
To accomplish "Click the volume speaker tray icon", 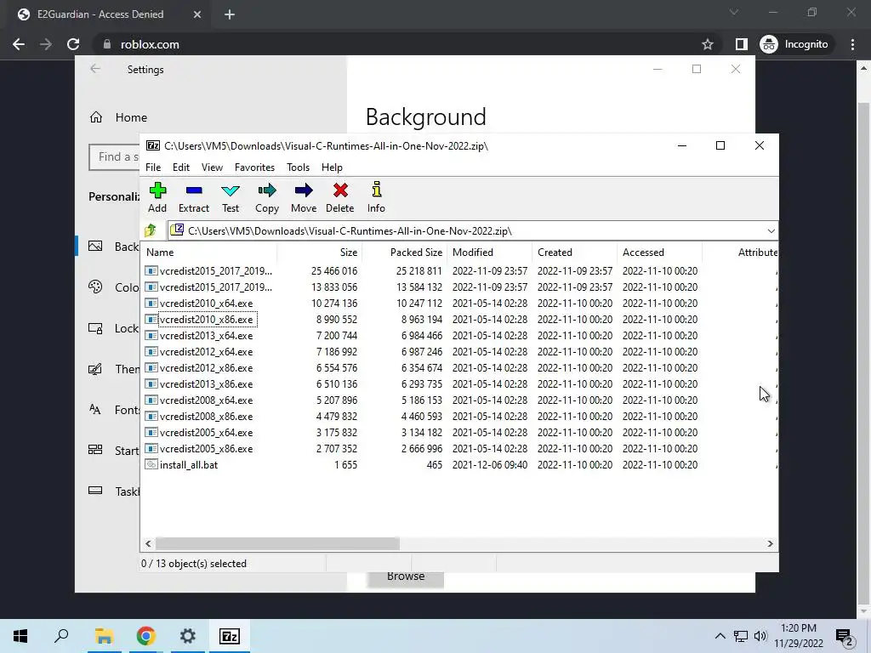I will (760, 636).
